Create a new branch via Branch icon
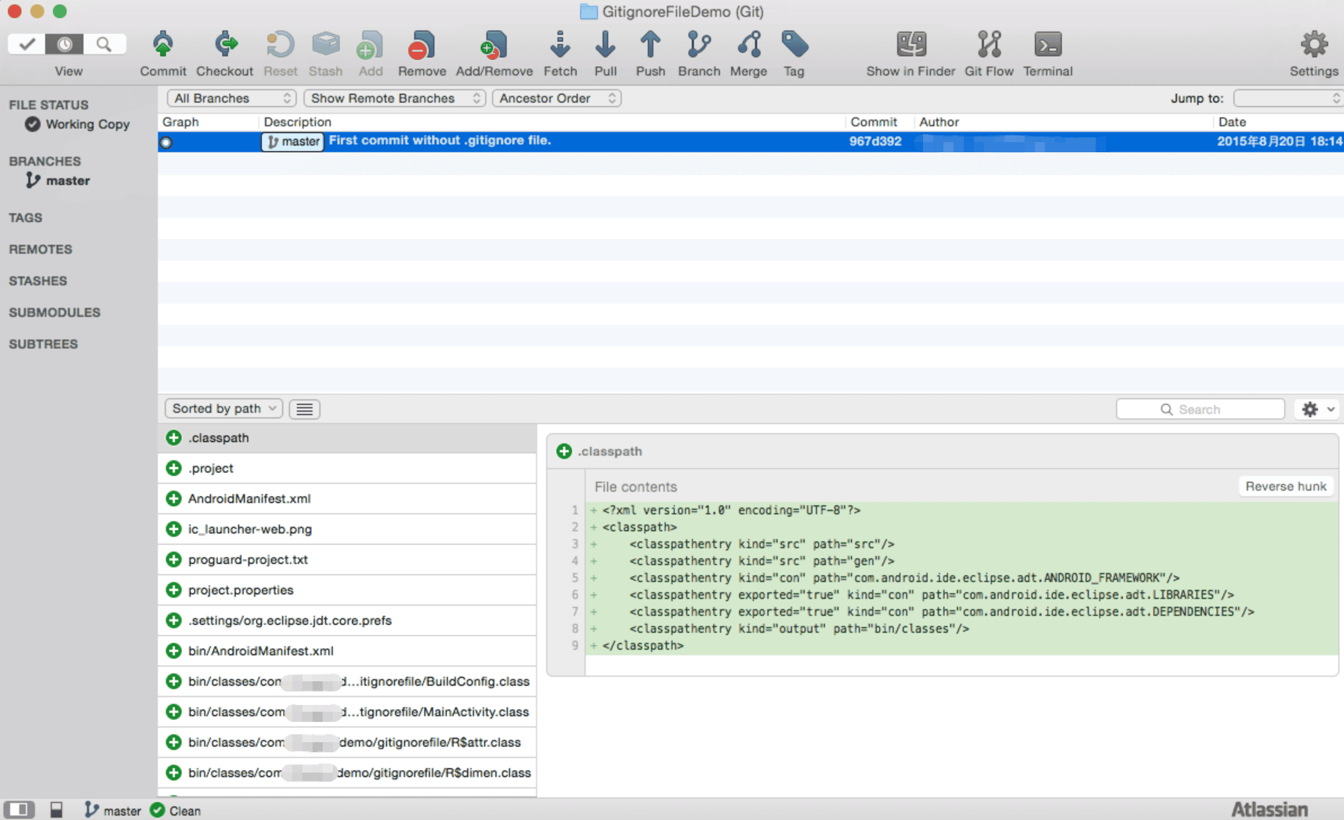Image resolution: width=1344 pixels, height=820 pixels. (x=699, y=45)
